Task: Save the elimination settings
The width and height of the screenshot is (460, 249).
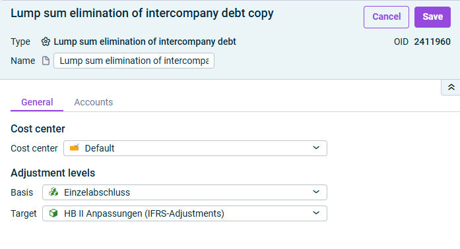Action: 432,17
